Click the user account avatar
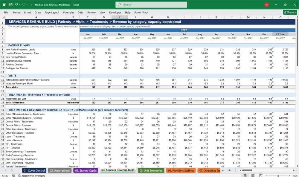The image size is (299, 177). pos(267,4)
